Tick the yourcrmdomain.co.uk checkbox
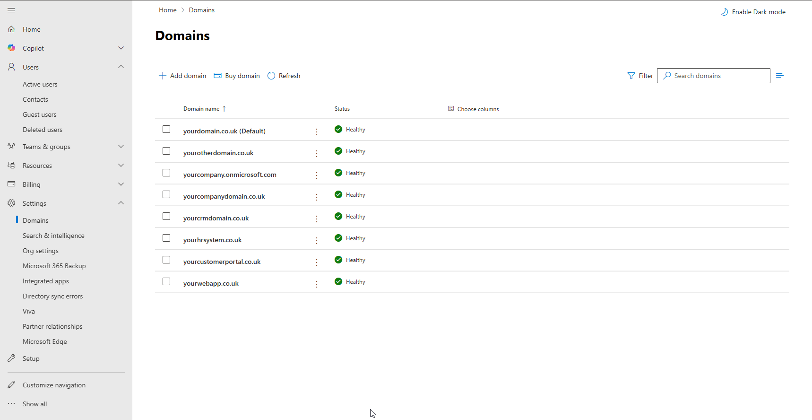 coord(166,216)
